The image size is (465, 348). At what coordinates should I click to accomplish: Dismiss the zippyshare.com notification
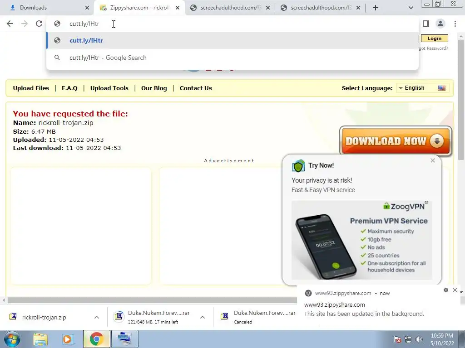(455, 290)
